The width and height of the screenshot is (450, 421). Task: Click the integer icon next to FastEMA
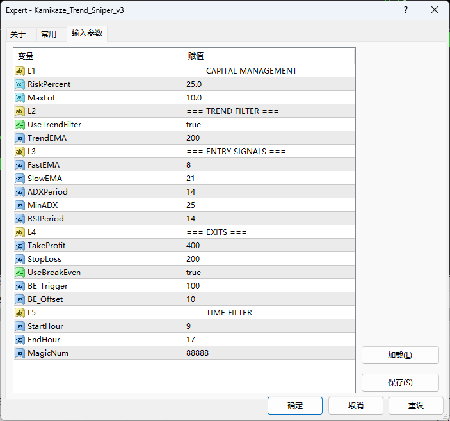point(20,164)
